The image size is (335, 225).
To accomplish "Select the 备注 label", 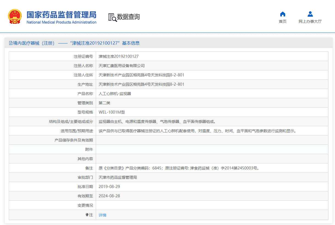I will [89, 168].
